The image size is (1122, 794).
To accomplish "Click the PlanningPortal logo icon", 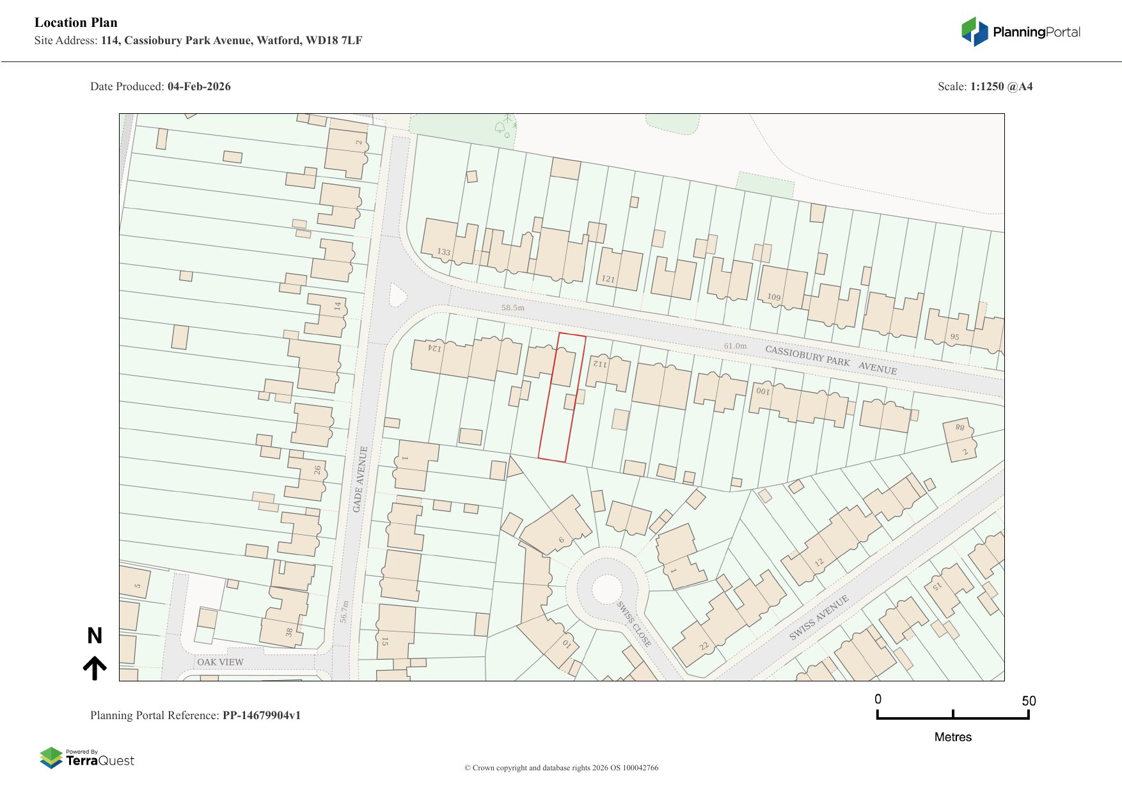I will [x=974, y=32].
